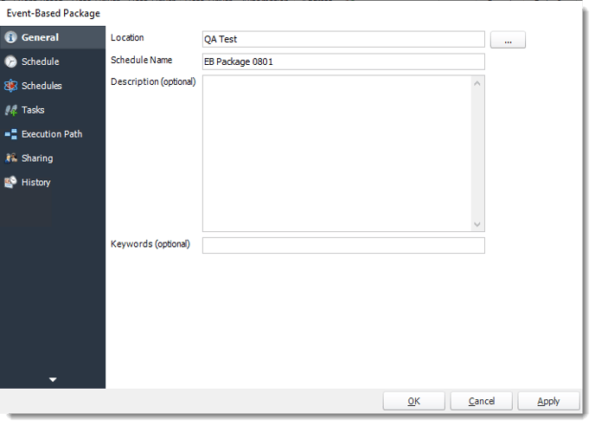Screen dimensions: 595x426
Task: Click into the Location field
Action: [343, 39]
